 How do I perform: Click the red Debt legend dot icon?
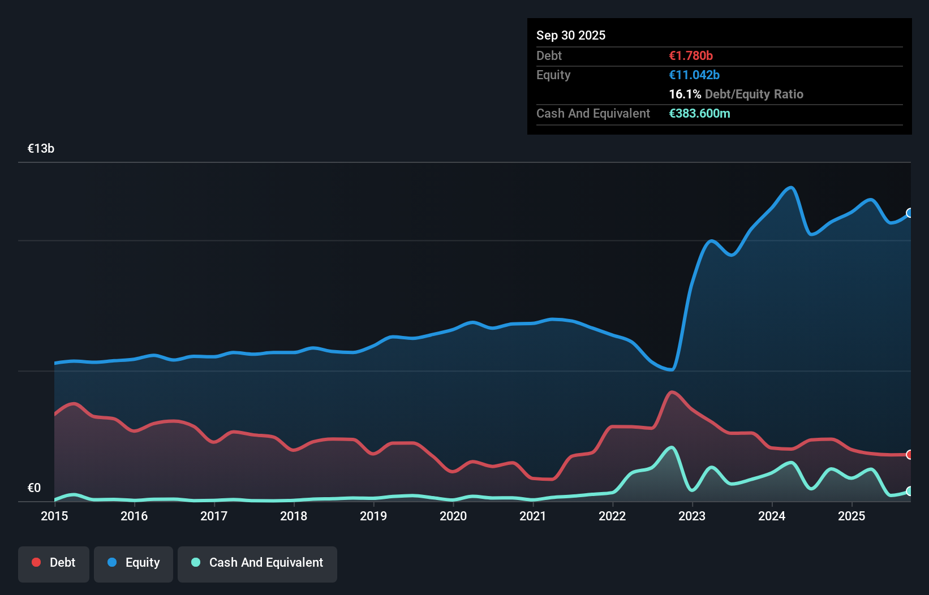(x=36, y=562)
